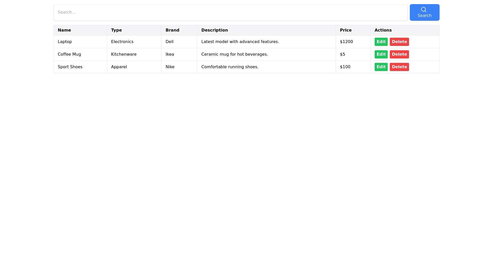Click the Price column header
This screenshot has height=277, width=493.
346,30
